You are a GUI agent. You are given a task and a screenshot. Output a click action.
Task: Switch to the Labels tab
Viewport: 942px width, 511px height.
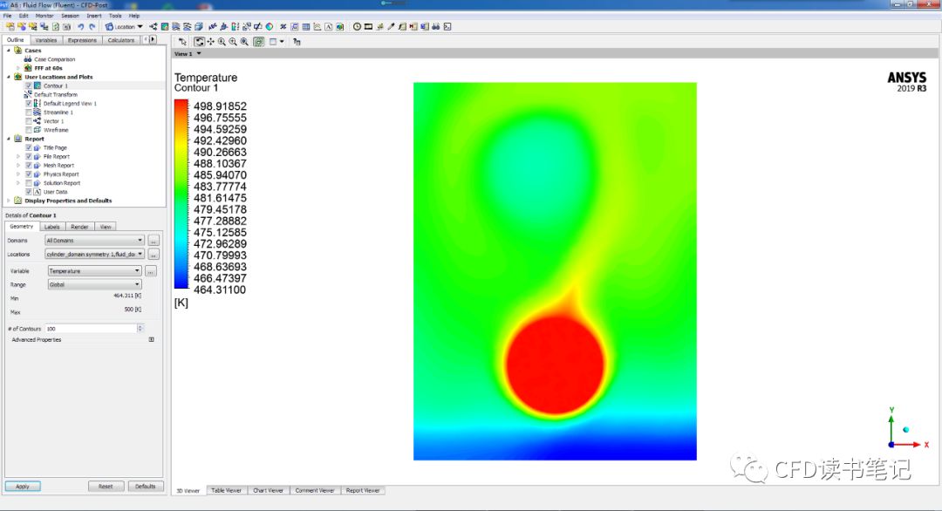(x=51, y=227)
